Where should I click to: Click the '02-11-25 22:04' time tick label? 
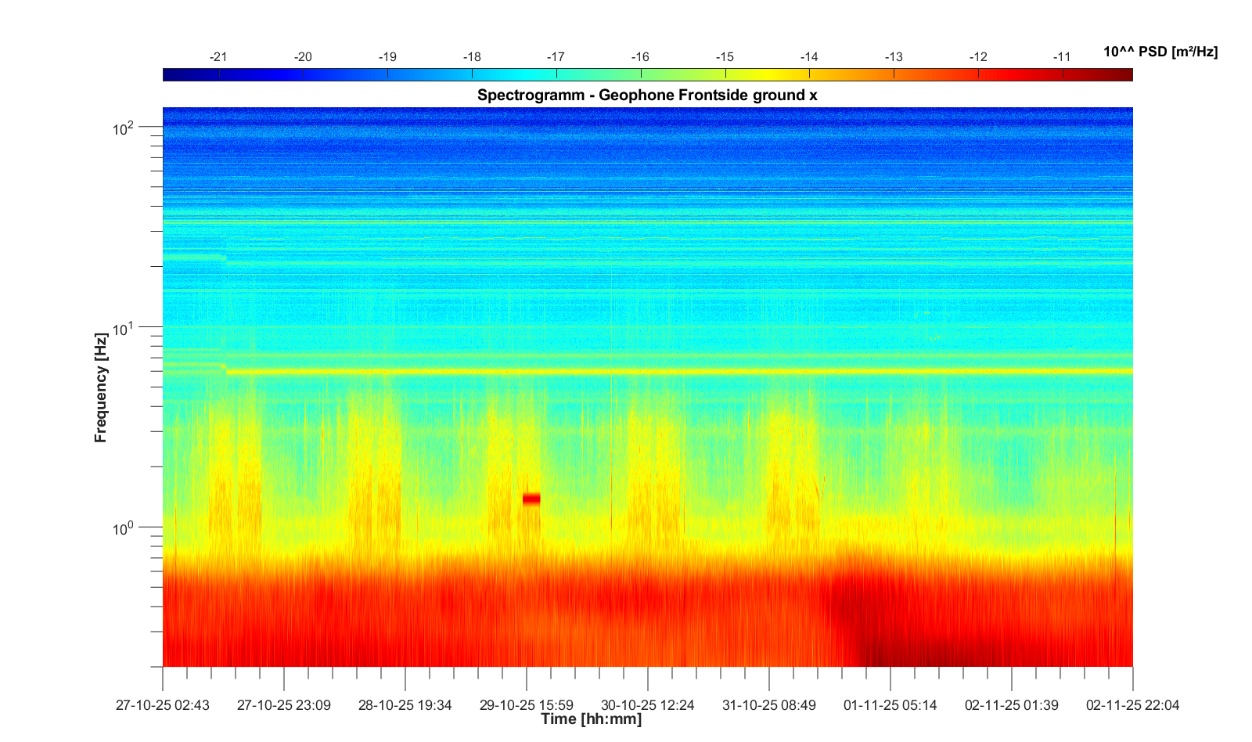coord(1132,705)
